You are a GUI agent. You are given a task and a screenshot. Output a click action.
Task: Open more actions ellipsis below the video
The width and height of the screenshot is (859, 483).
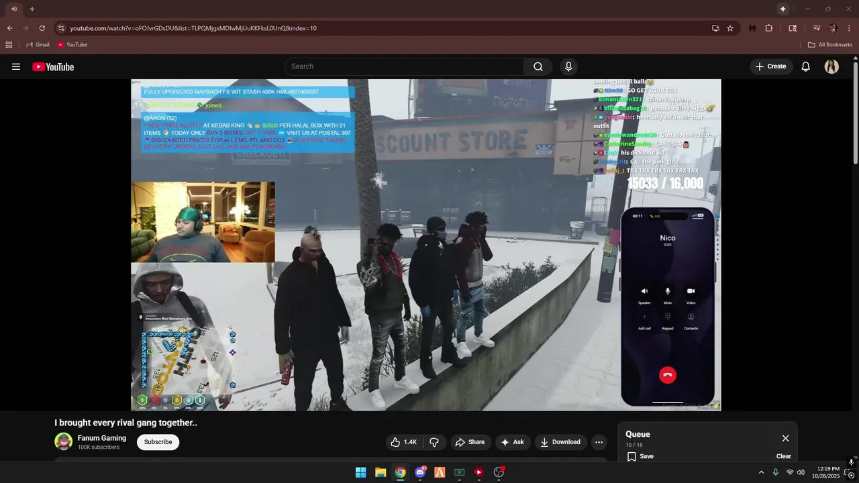pos(599,442)
